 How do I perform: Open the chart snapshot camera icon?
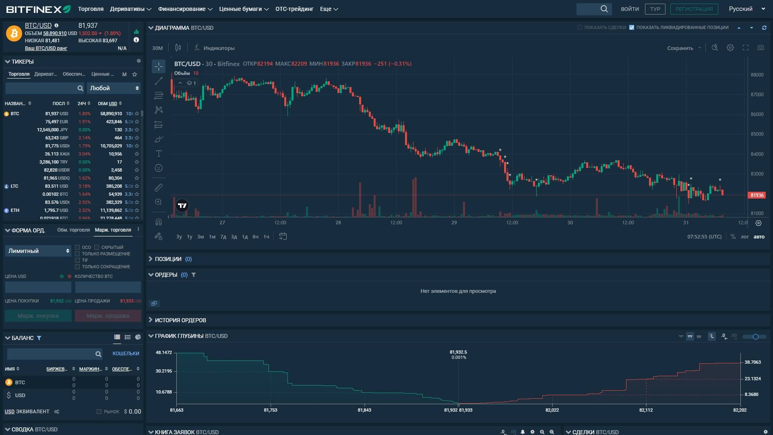click(761, 48)
